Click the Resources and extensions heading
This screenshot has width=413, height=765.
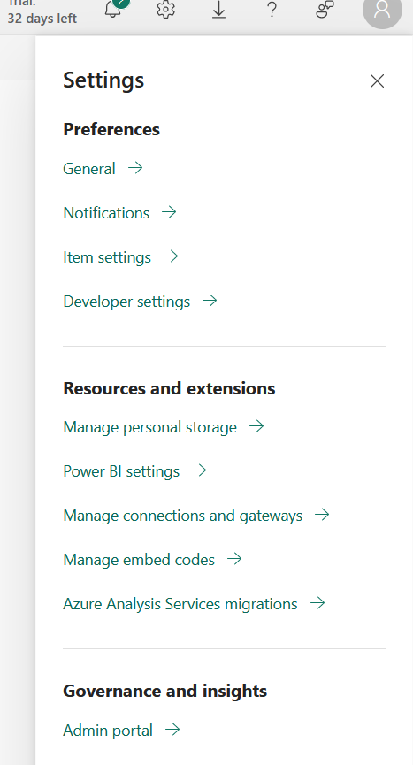point(169,389)
